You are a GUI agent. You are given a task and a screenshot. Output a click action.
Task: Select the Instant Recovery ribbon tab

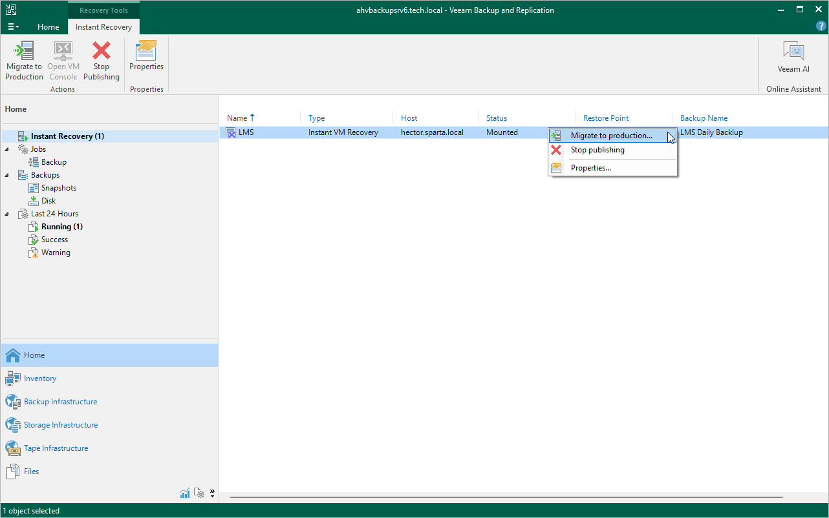[103, 27]
